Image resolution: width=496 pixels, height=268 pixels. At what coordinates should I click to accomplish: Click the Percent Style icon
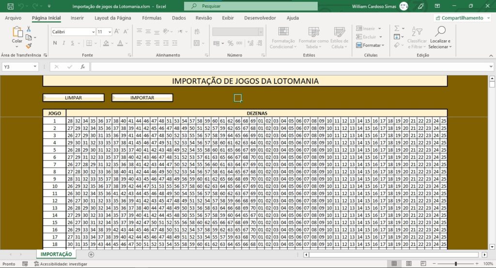tap(230, 43)
